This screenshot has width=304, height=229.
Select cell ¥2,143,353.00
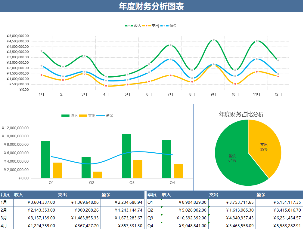pyautogui.click(x=35, y=210)
